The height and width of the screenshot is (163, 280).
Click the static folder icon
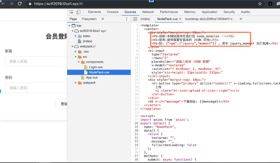pyautogui.click(x=80, y=36)
